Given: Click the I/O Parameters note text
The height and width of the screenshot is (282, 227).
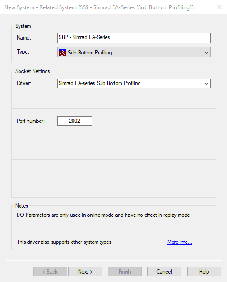Looking at the screenshot, I should tap(103, 215).
